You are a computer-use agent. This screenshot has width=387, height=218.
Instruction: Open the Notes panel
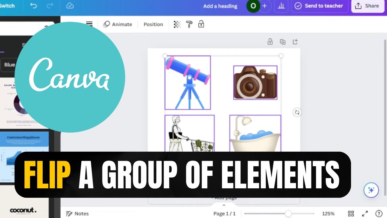click(77, 213)
